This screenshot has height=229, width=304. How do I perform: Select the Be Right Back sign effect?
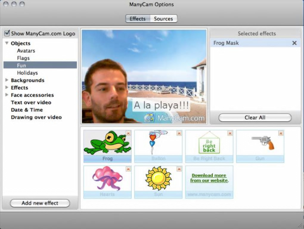209,146
